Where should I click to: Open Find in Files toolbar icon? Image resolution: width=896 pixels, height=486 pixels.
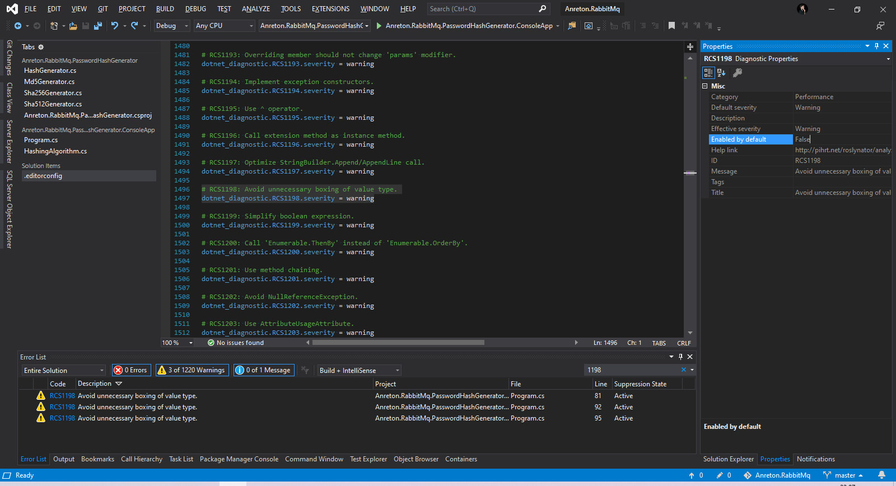(572, 26)
